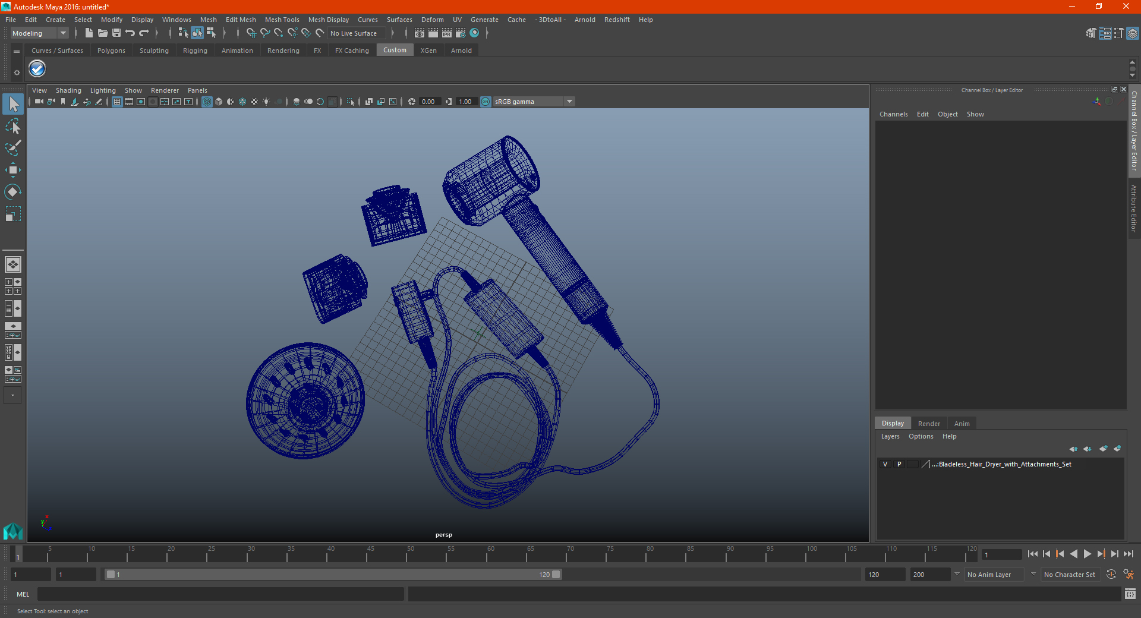Switch to single perspective view layout icon

[13, 264]
